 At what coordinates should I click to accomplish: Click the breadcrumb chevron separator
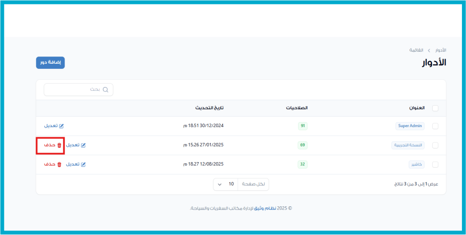pyautogui.click(x=429, y=50)
